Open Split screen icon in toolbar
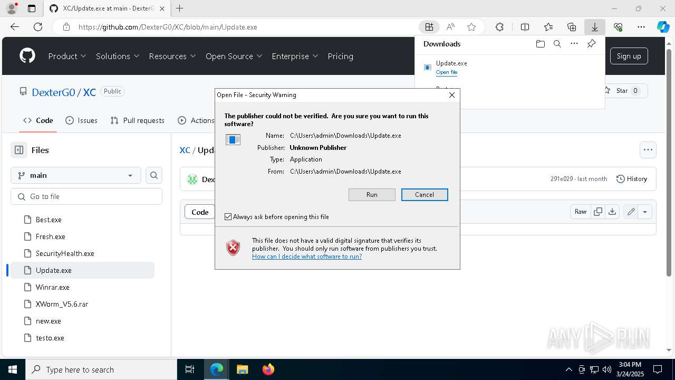 click(525, 27)
